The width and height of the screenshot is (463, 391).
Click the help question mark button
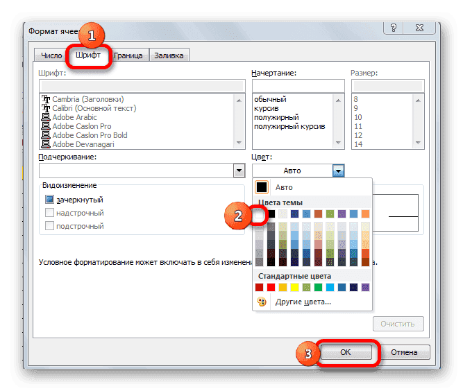394,28
